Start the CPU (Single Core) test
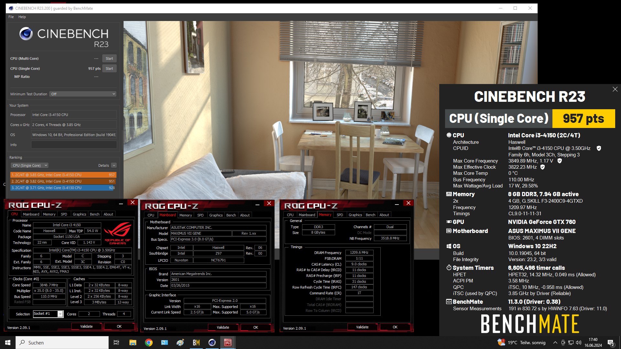Viewport: 621px width, 349px height. coord(109,69)
